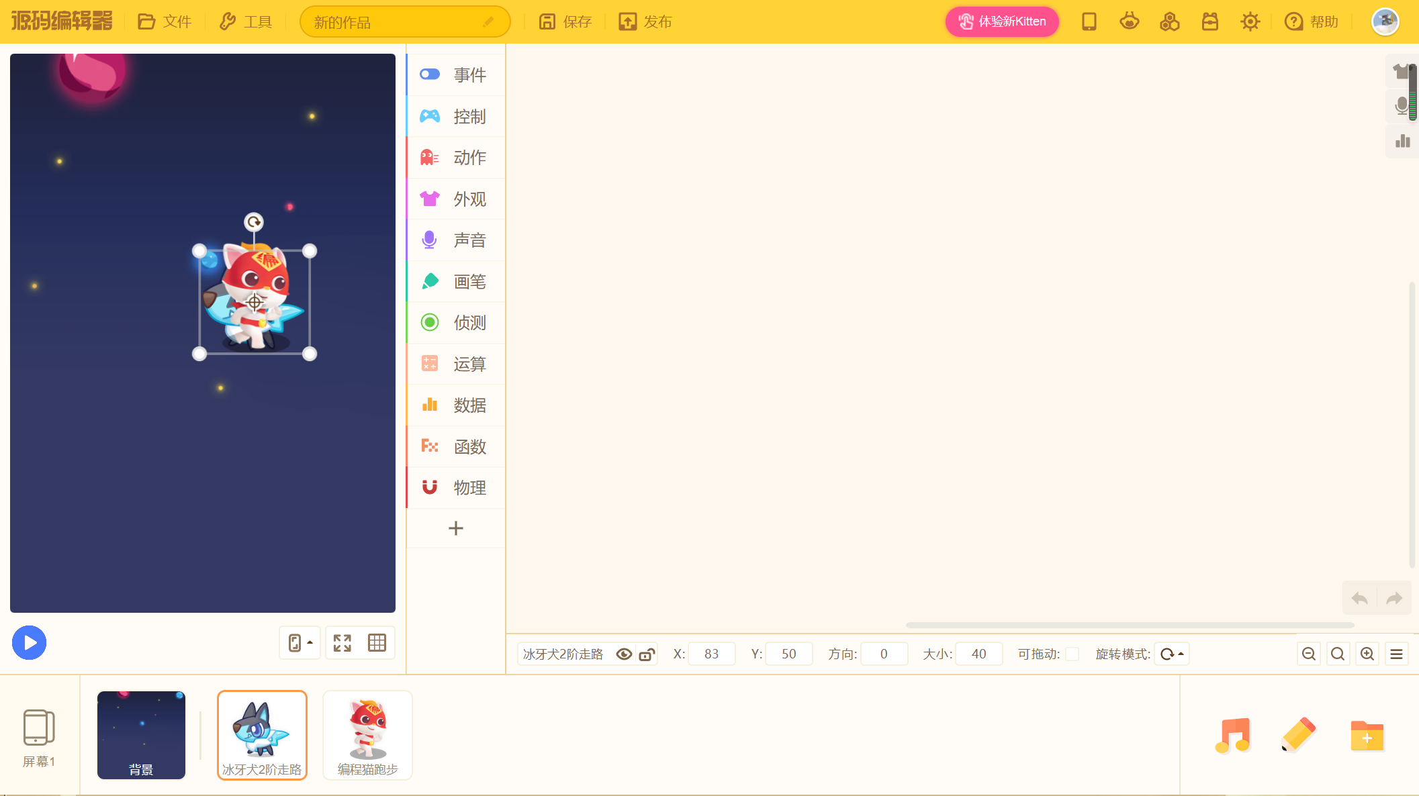The width and height of the screenshot is (1419, 796).
Task: Click the cat face icon in the top bar
Action: [1130, 21]
